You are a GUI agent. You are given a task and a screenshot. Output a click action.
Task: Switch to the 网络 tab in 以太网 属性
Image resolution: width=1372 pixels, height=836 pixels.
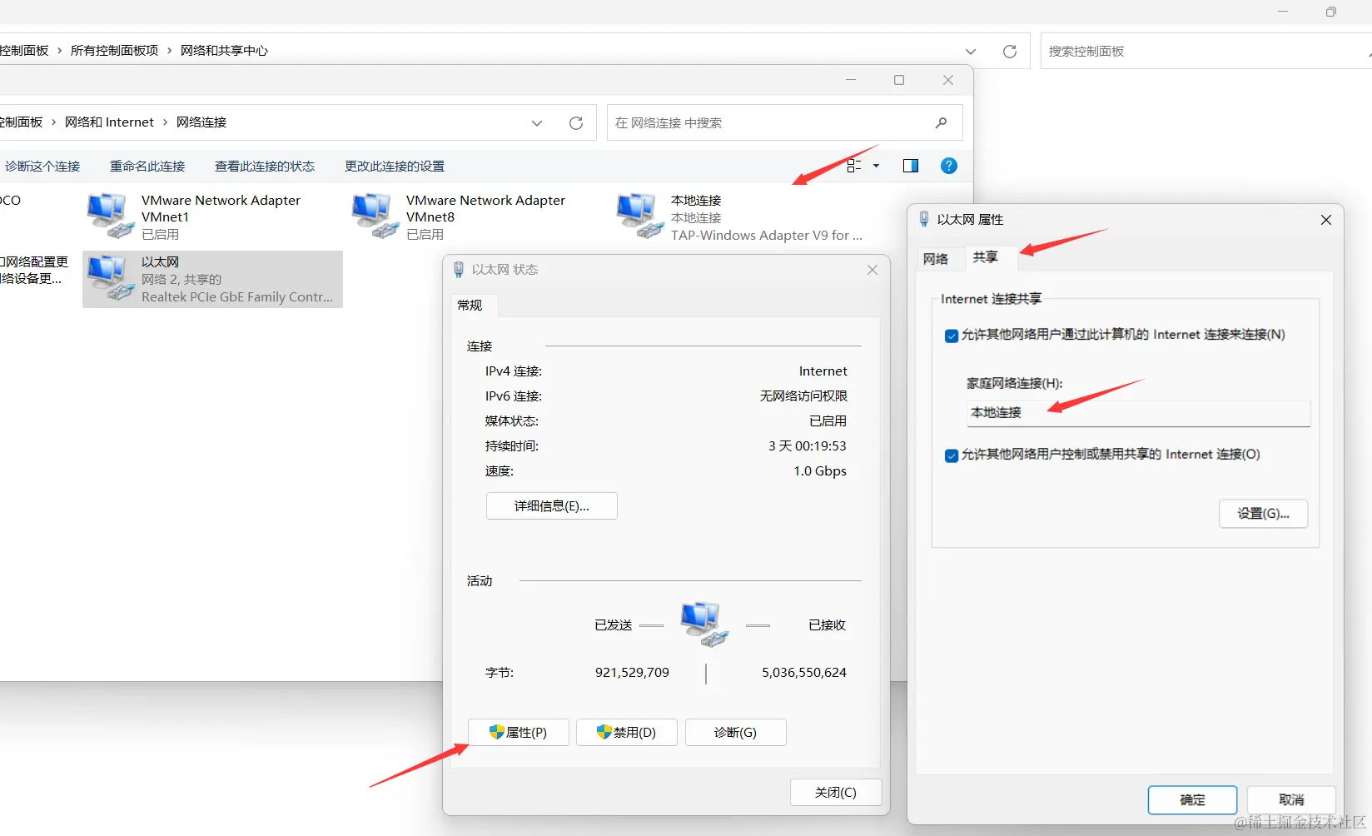tap(936, 259)
